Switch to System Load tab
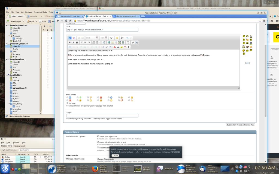The width and height of the screenshot is (279, 174). click(x=20, y=146)
